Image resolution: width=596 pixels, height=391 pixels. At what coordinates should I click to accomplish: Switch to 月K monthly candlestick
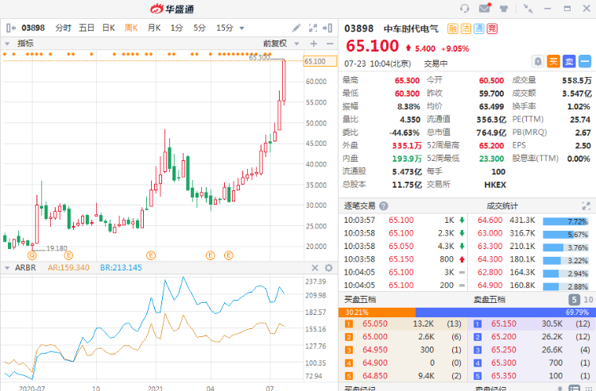click(x=154, y=28)
